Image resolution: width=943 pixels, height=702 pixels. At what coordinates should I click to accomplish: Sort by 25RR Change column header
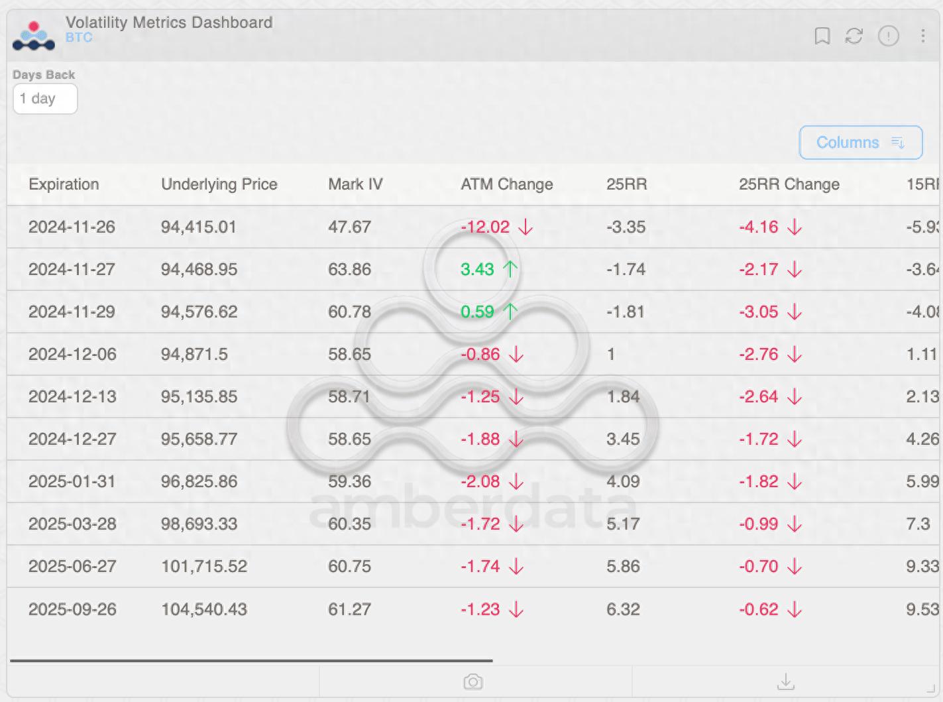click(789, 184)
